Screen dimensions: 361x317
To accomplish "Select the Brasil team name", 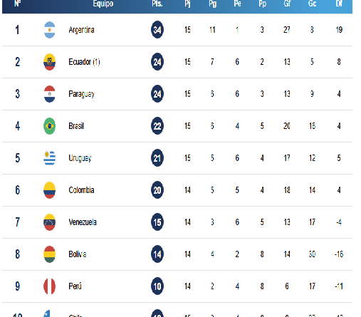I will coord(76,126).
